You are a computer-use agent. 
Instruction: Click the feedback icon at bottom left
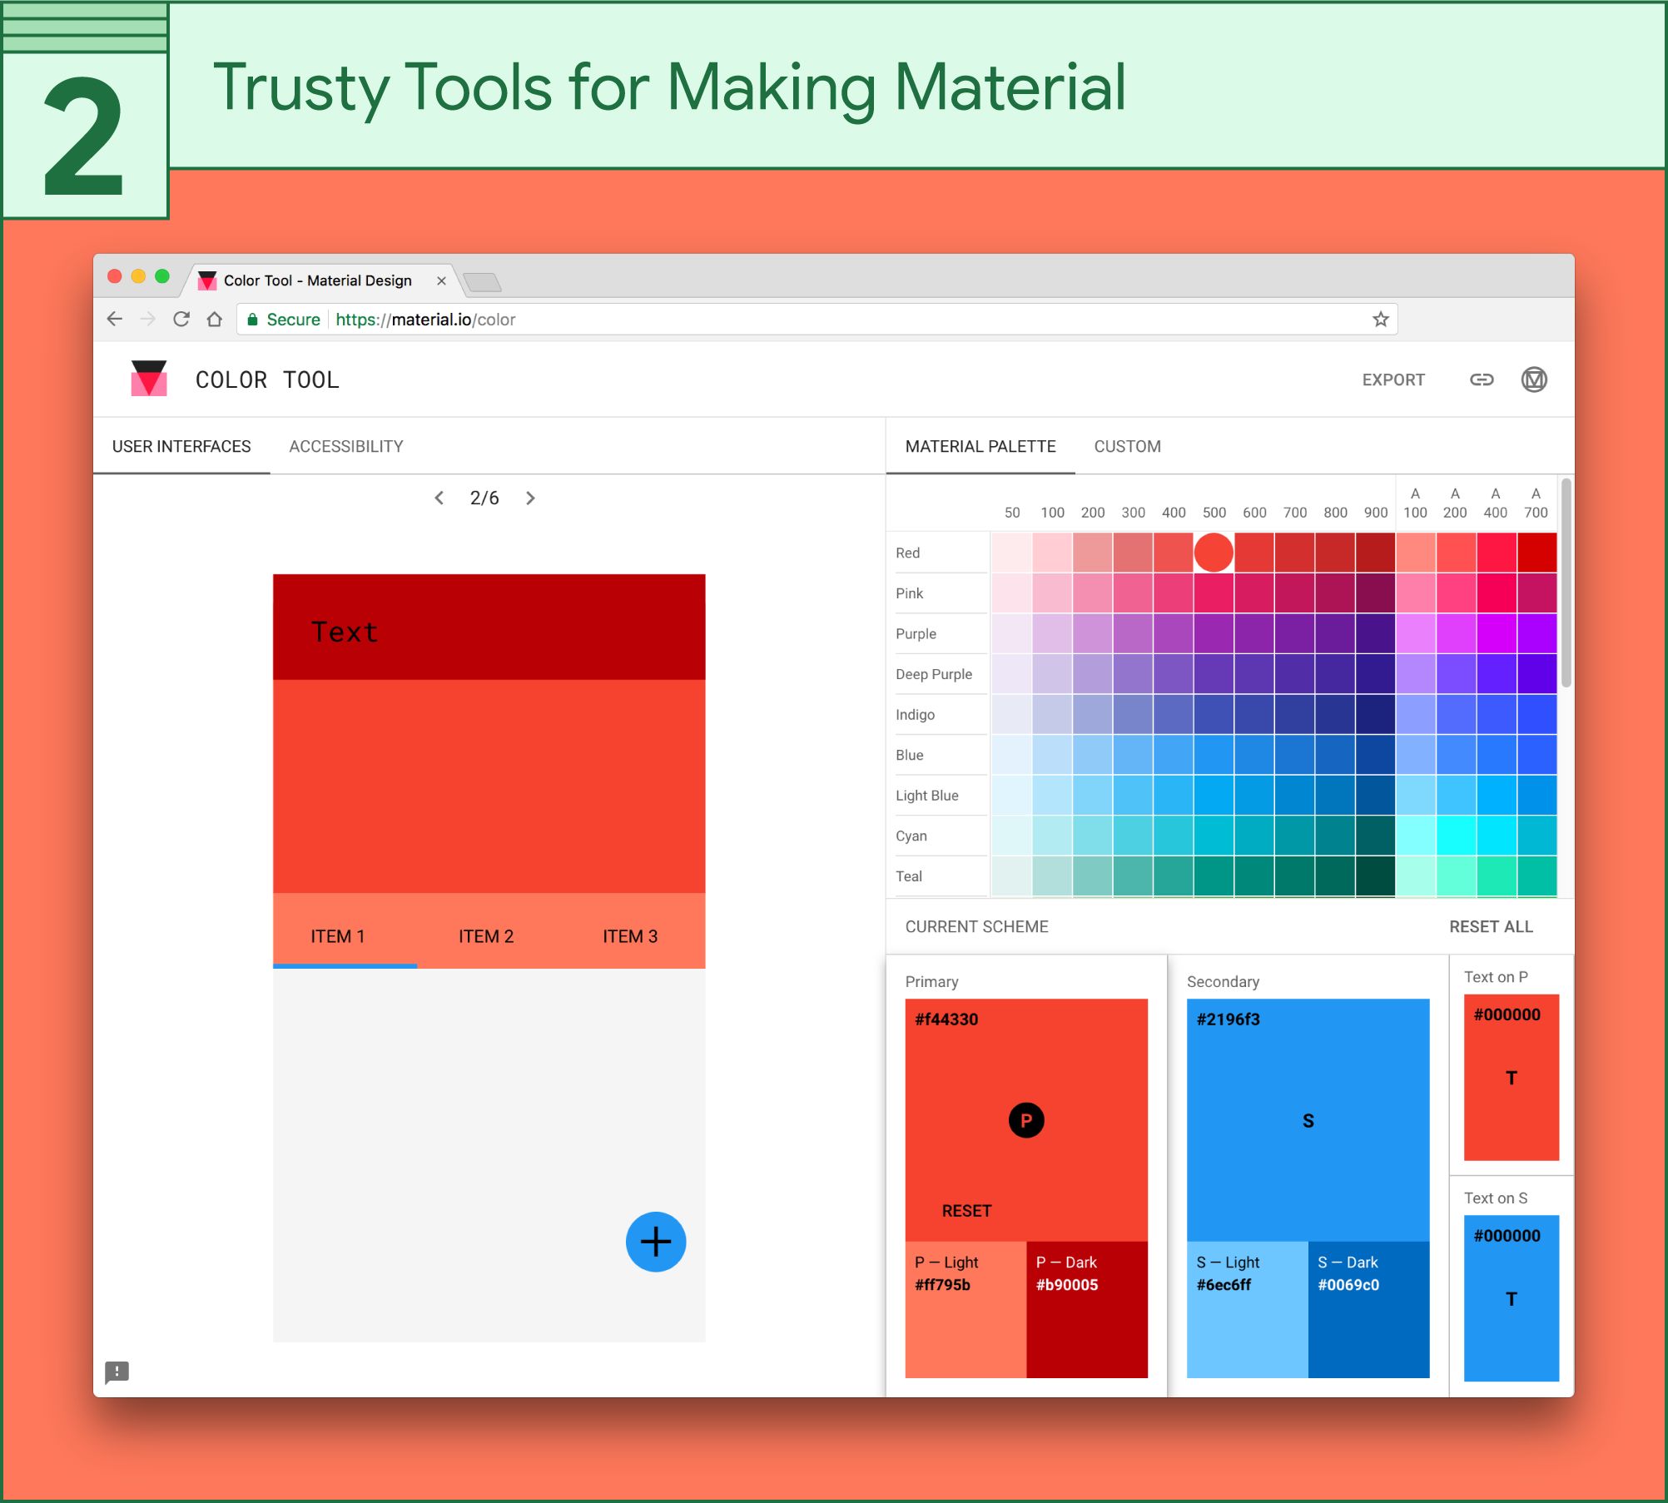(x=117, y=1371)
